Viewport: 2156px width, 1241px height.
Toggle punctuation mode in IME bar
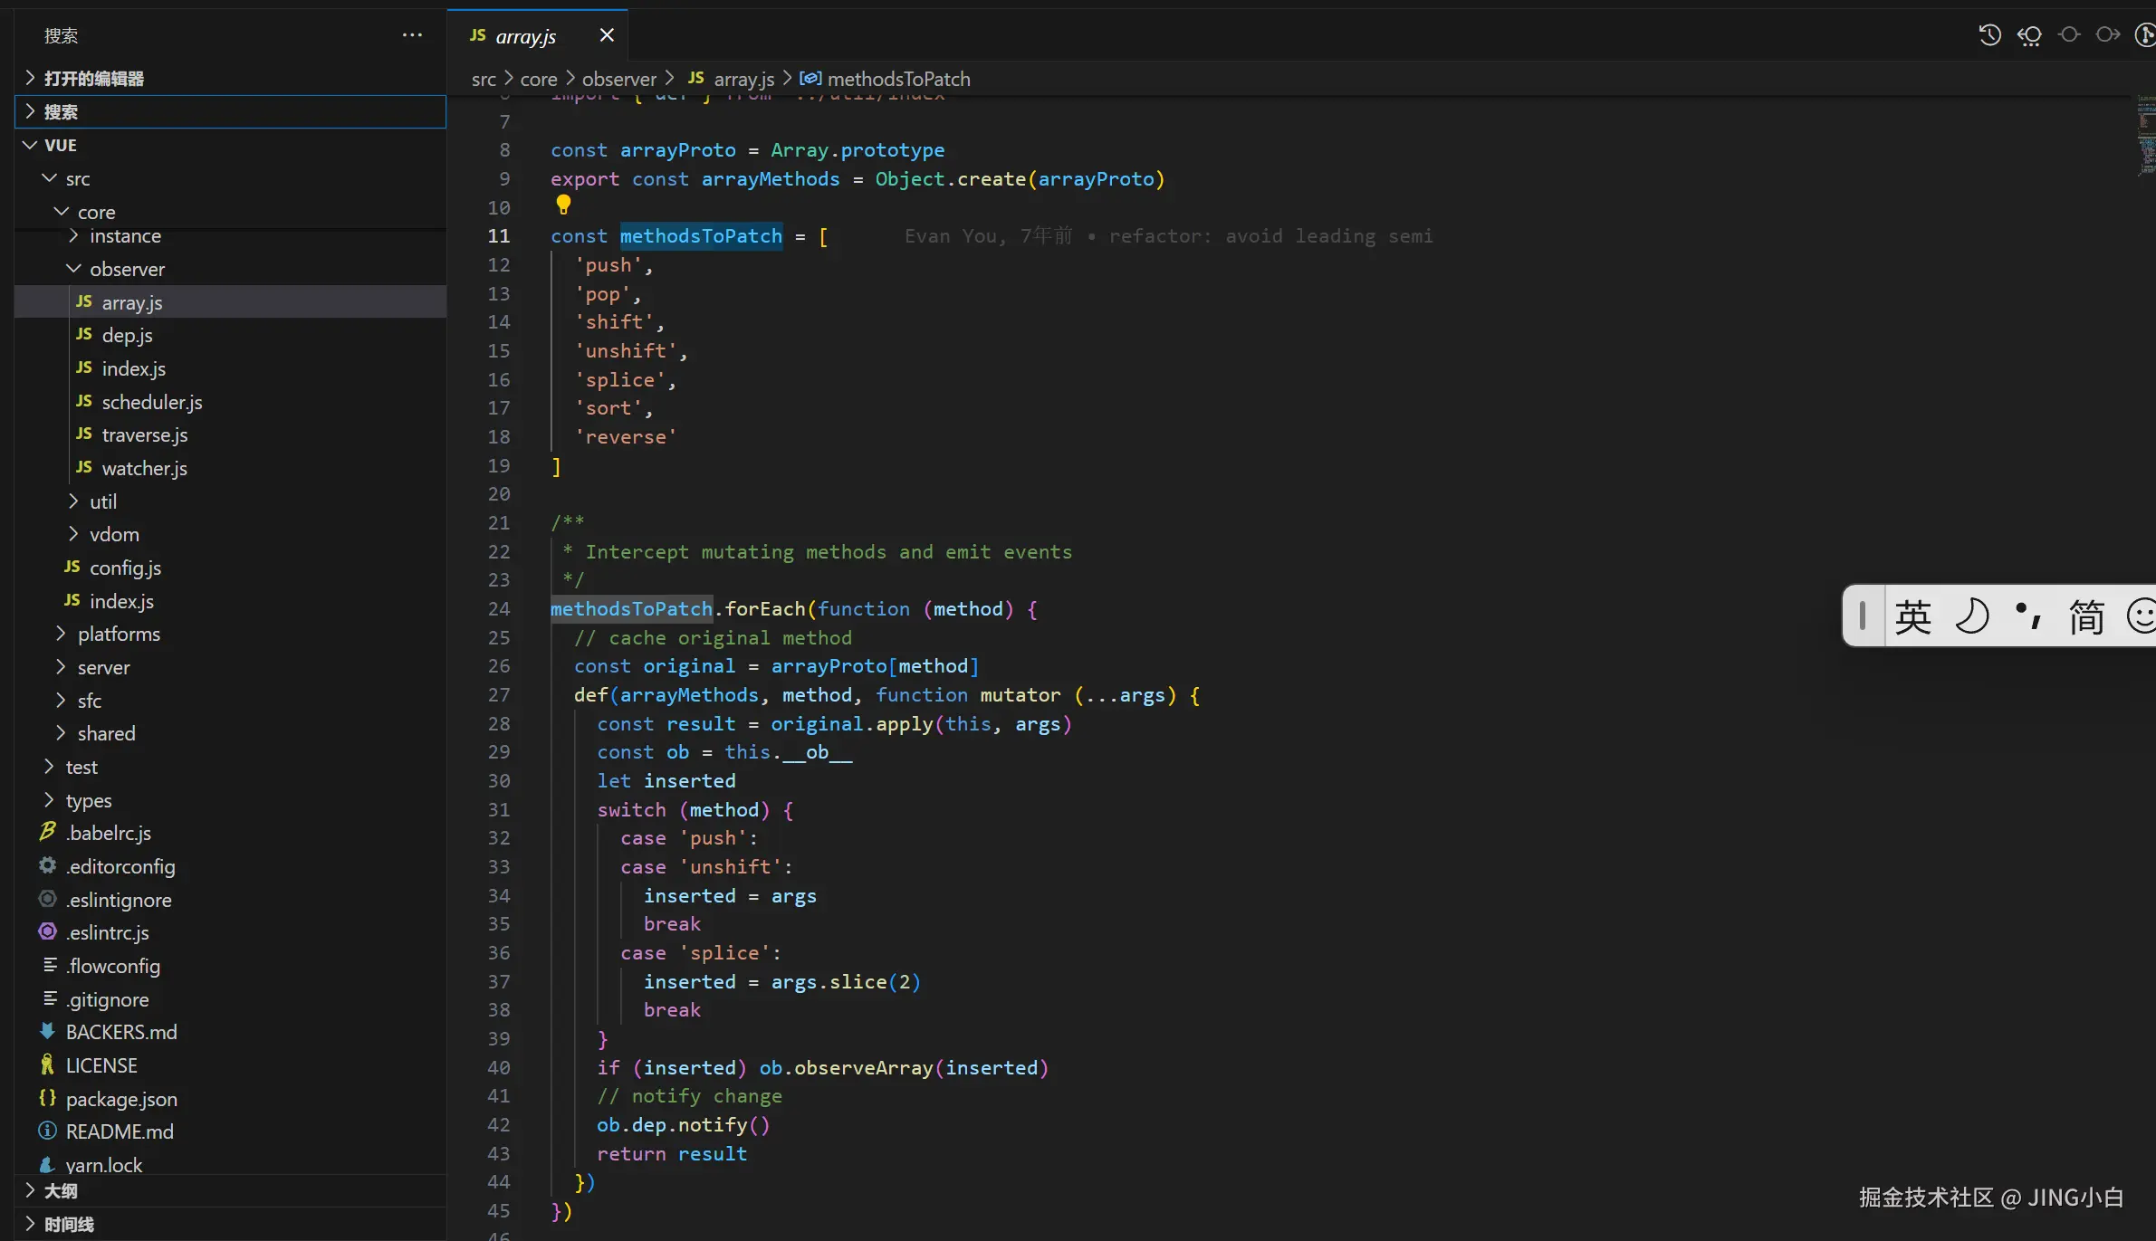click(2027, 616)
